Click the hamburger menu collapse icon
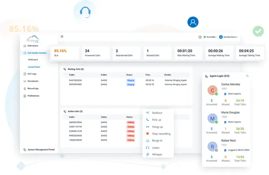 pos(62,37)
